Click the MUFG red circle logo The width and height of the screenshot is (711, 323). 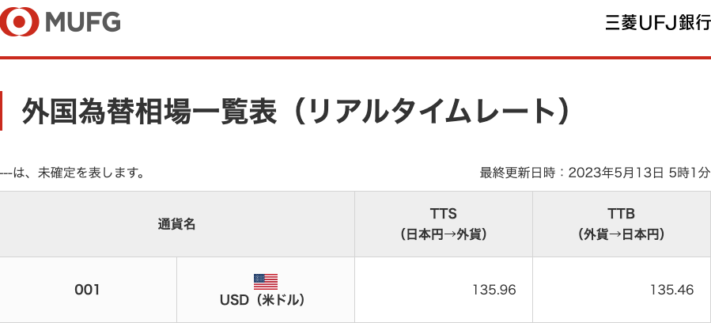coord(19,22)
